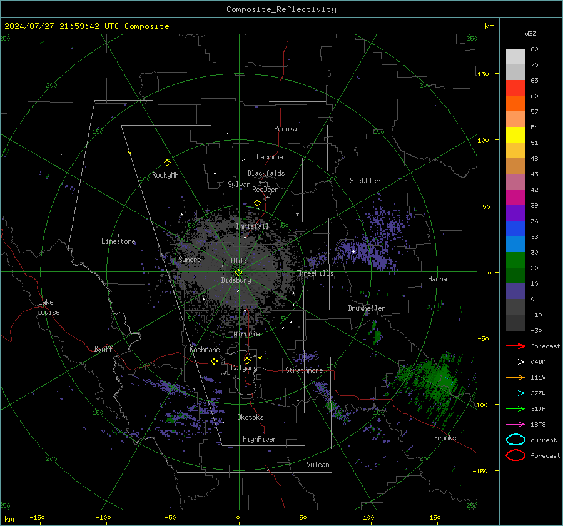Click the green 31JP arrow legend icon
The height and width of the screenshot is (526, 563).
point(515,408)
